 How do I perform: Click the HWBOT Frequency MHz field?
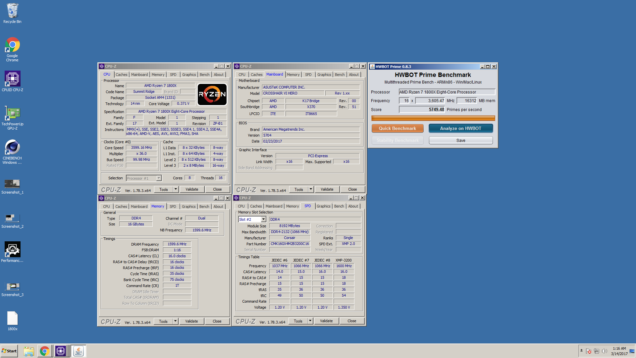[430, 101]
